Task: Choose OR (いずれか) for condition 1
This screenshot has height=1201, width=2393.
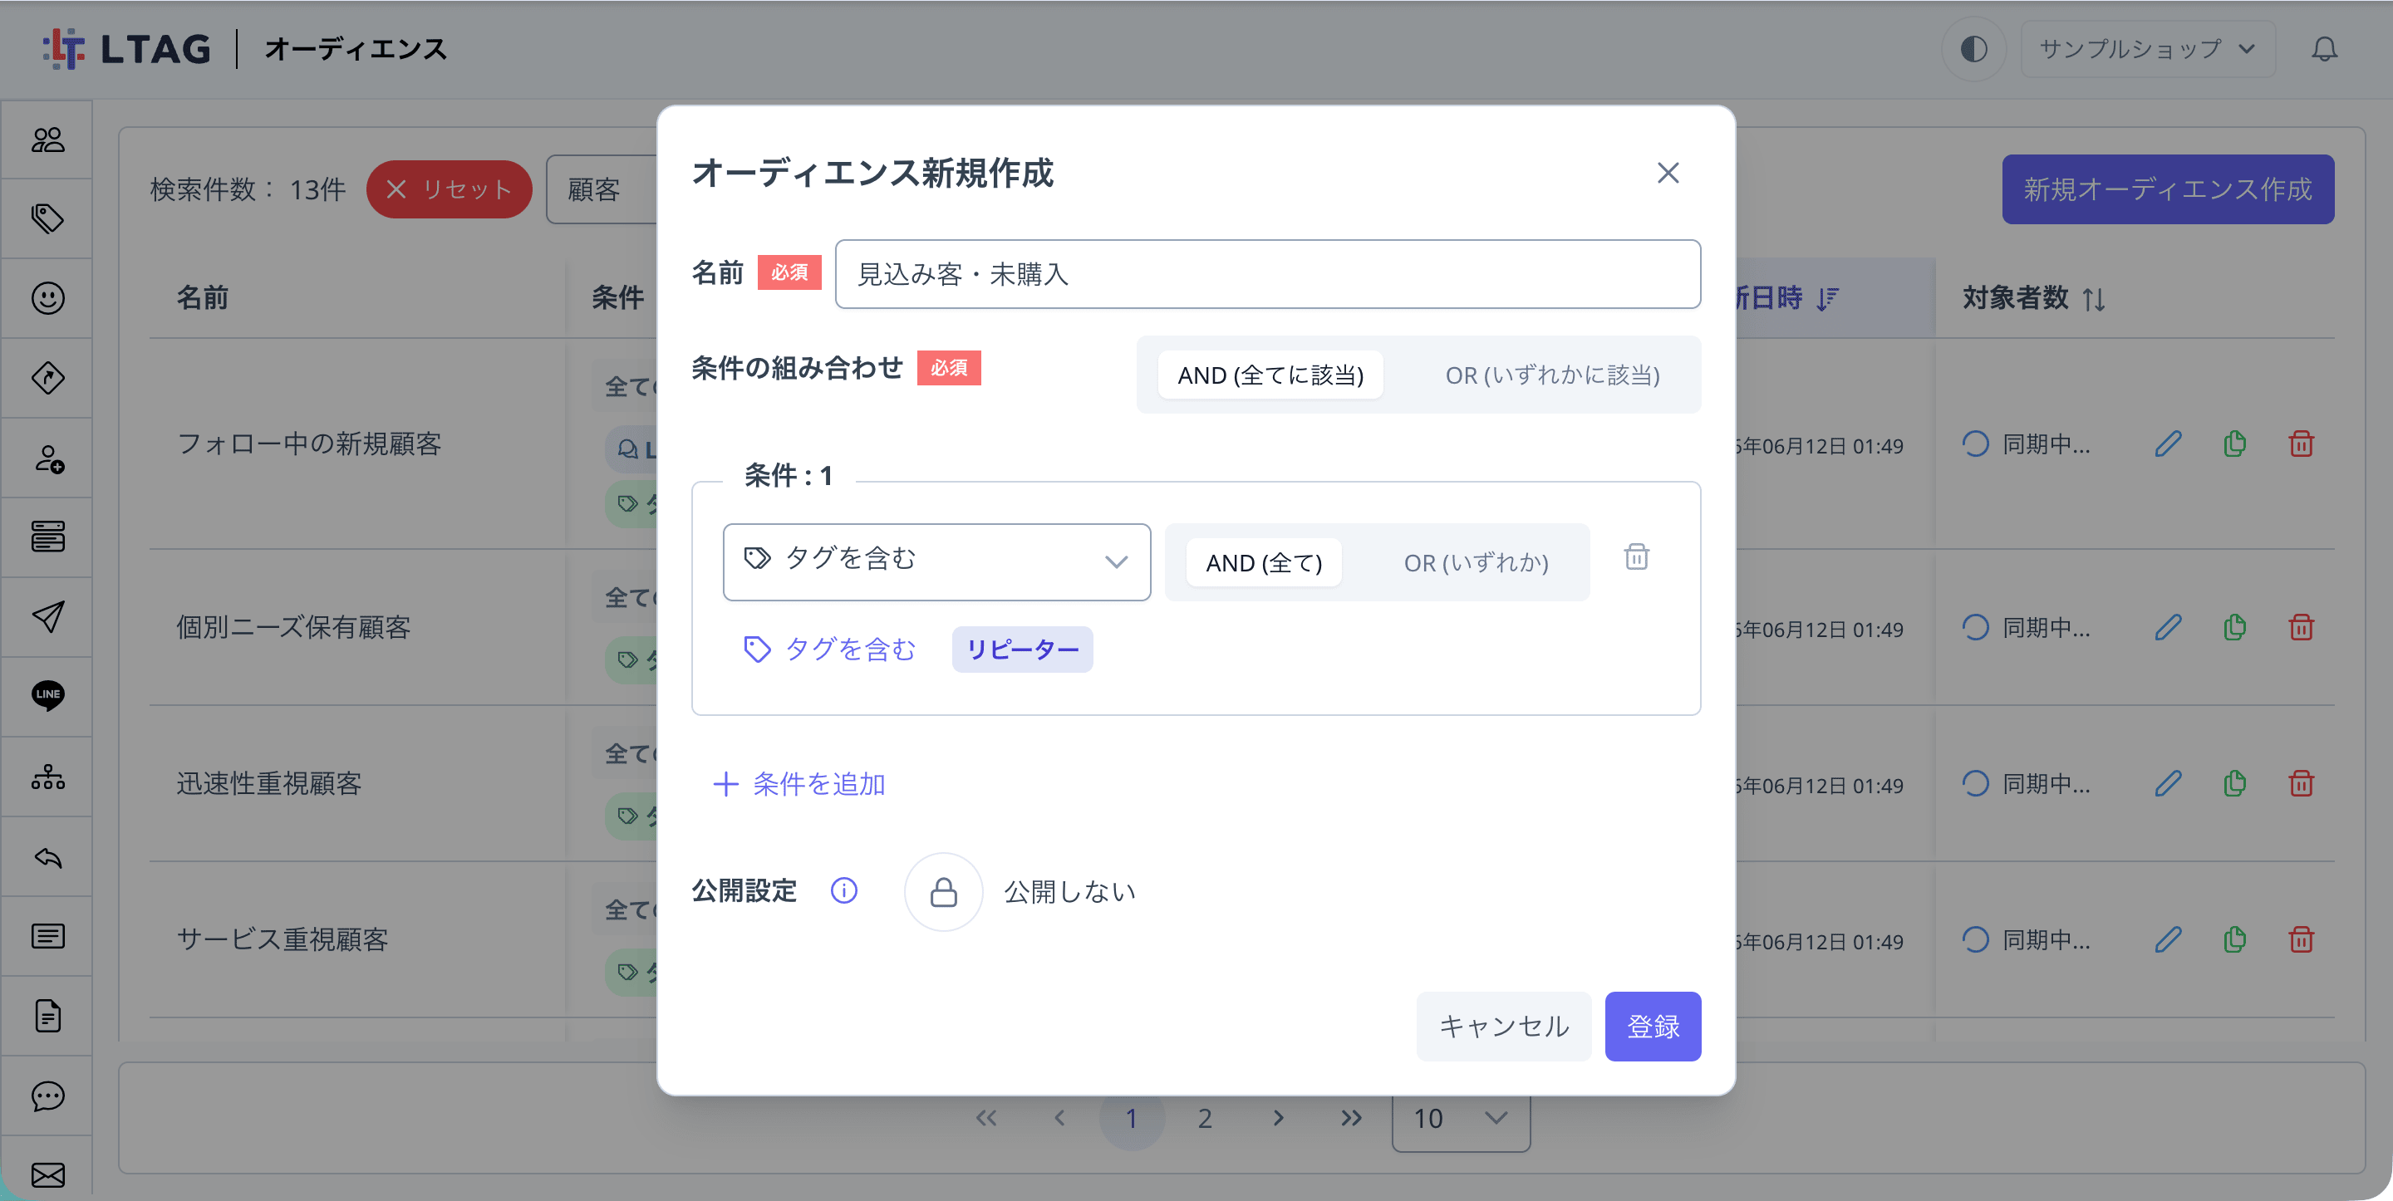Action: pyautogui.click(x=1475, y=563)
